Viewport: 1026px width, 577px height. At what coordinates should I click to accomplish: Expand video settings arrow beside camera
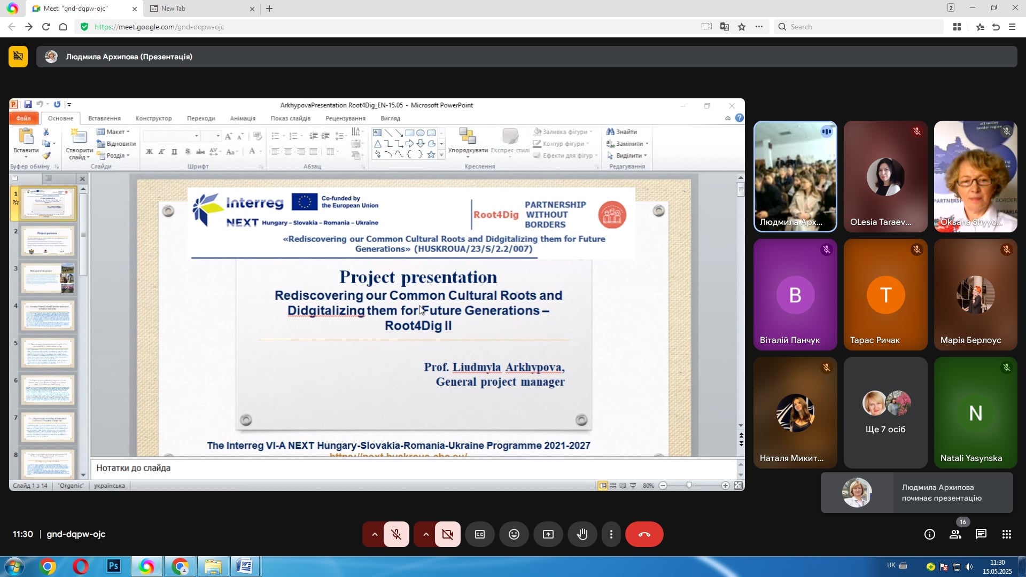[426, 534]
